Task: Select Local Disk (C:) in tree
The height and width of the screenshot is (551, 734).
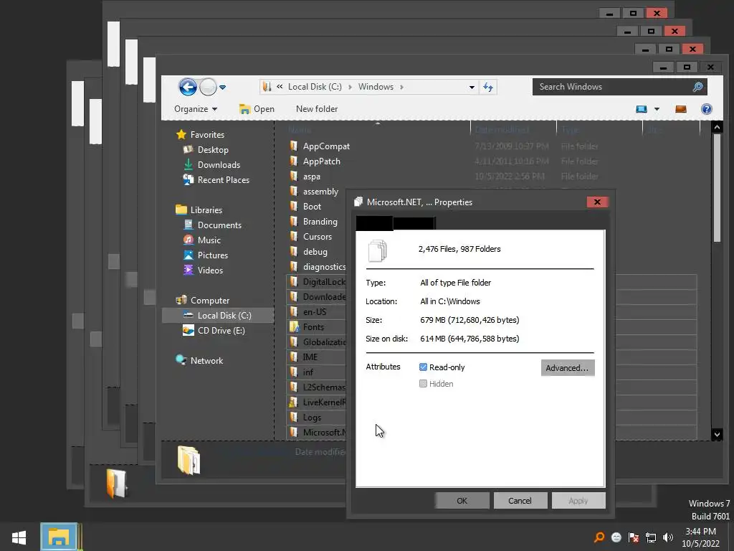Action: point(218,316)
